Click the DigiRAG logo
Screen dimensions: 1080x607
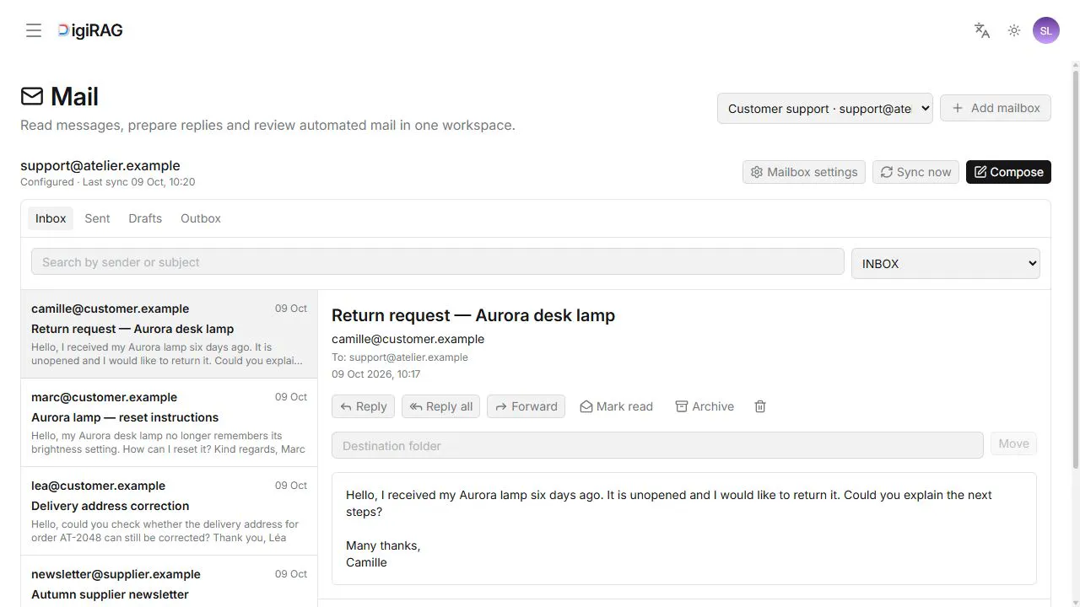(x=90, y=30)
